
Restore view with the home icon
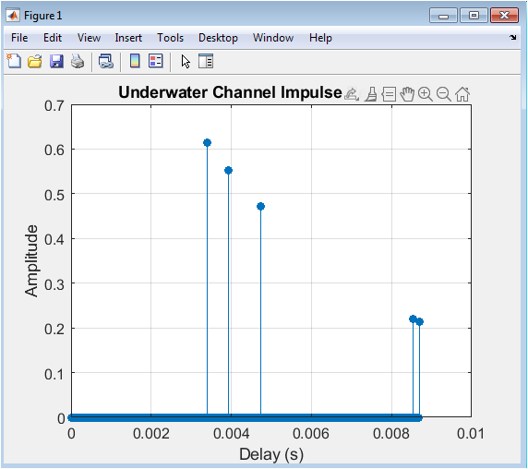pyautogui.click(x=462, y=94)
